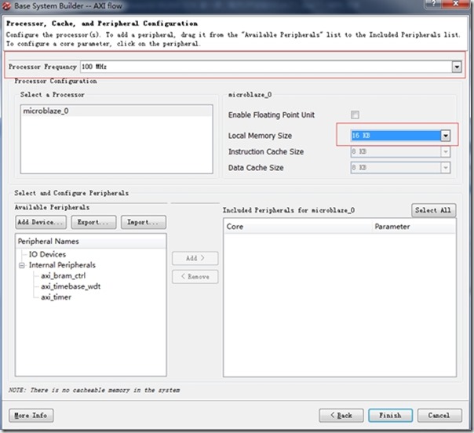This screenshot has width=474, height=433.
Task: Click the Processor Frequency 100 MHz field
Action: point(266,67)
